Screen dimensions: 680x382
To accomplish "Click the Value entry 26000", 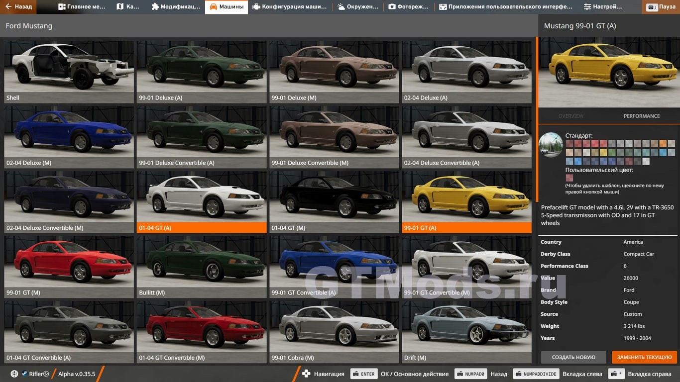I will pos(631,278).
